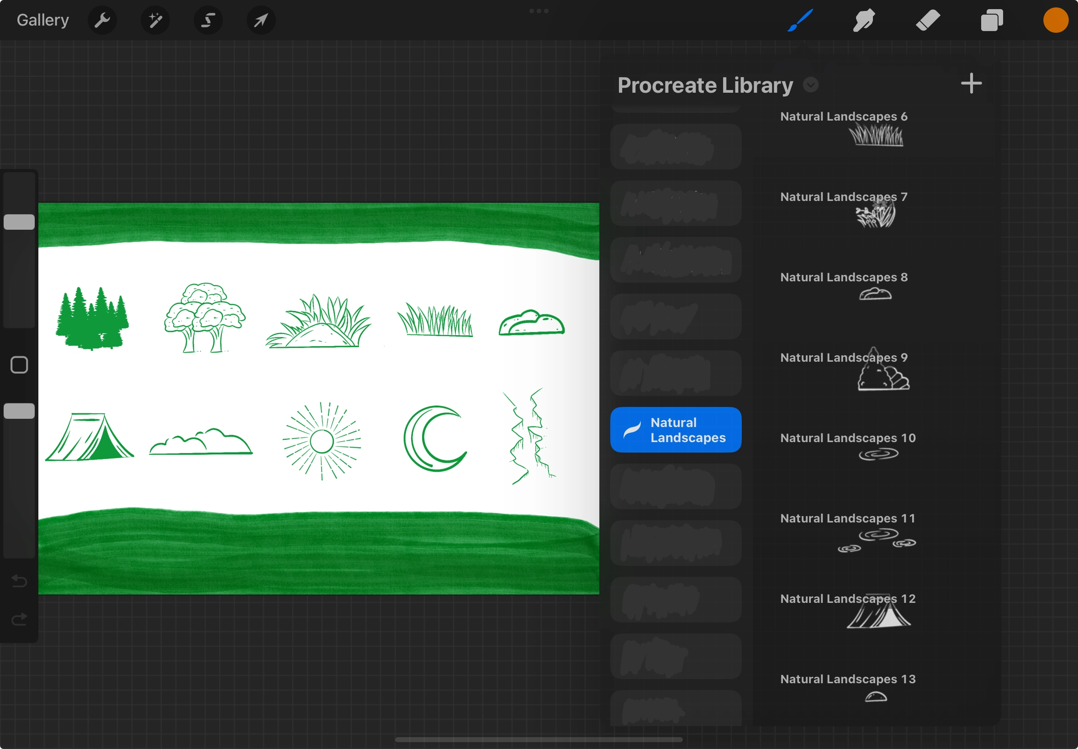Open the Actions wrench menu
1078x749 pixels.
tap(102, 20)
